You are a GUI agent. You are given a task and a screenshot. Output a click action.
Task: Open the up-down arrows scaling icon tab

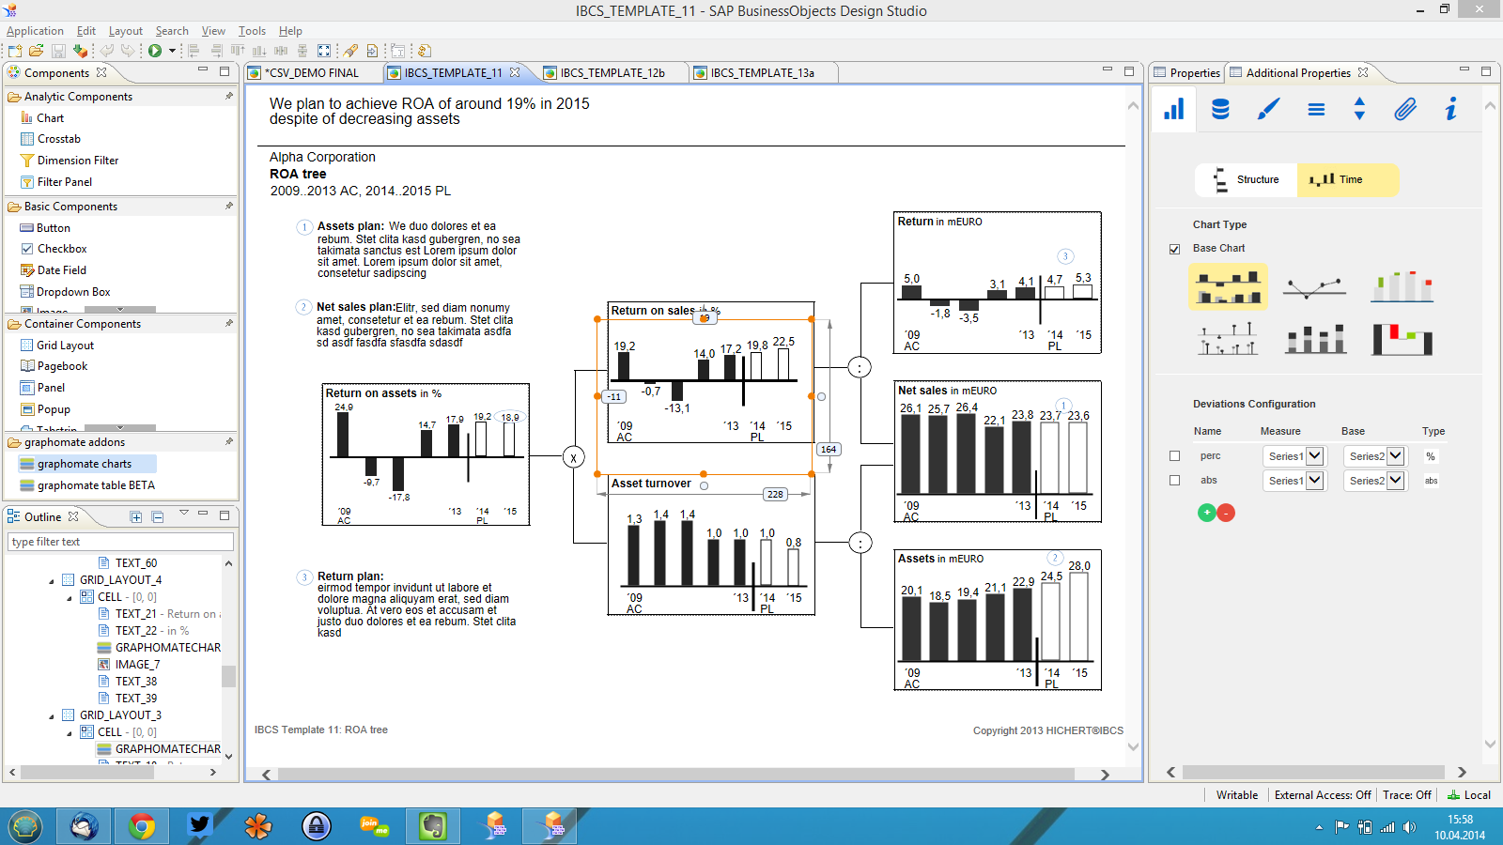click(1359, 109)
